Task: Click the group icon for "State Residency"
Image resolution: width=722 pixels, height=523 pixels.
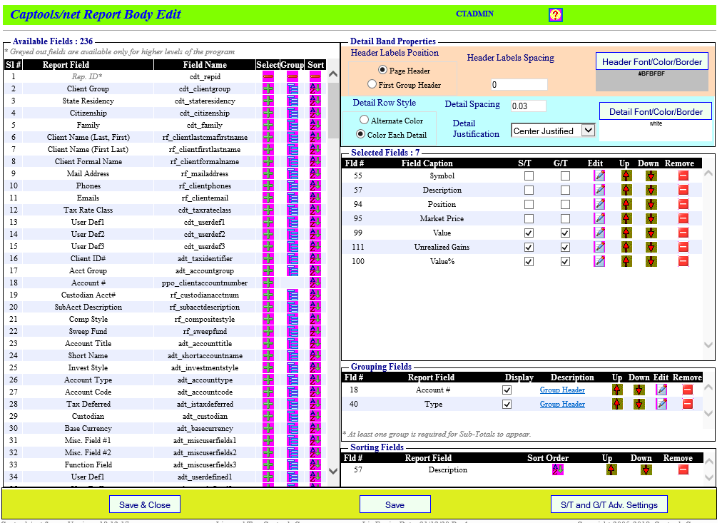Action: [x=292, y=101]
